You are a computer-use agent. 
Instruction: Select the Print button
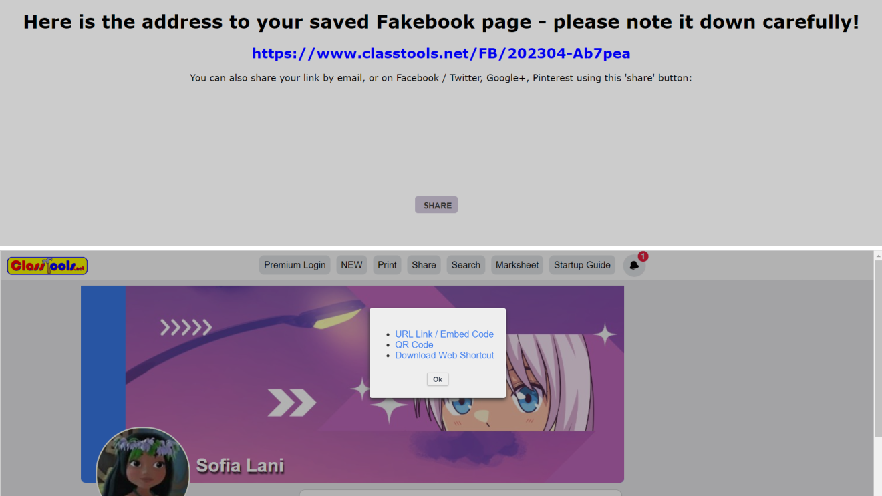pyautogui.click(x=387, y=265)
